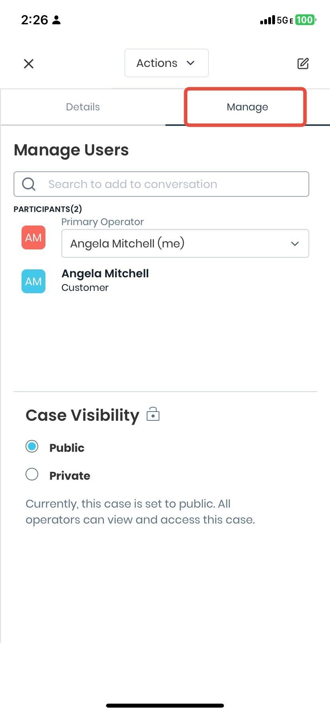Tap the person icon beside the clock
Screen dimensions: 330x714
pos(57,20)
